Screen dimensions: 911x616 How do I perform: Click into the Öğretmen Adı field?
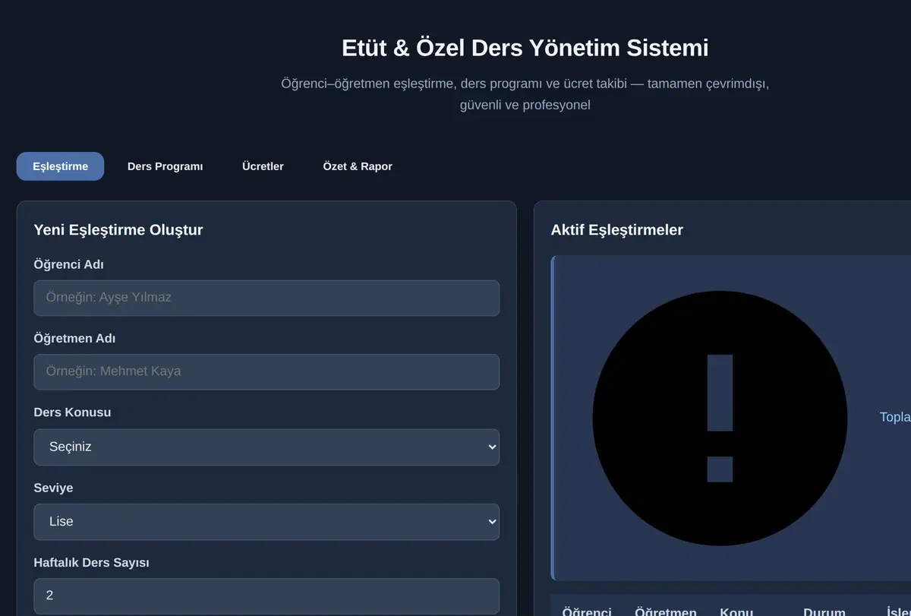(x=266, y=372)
